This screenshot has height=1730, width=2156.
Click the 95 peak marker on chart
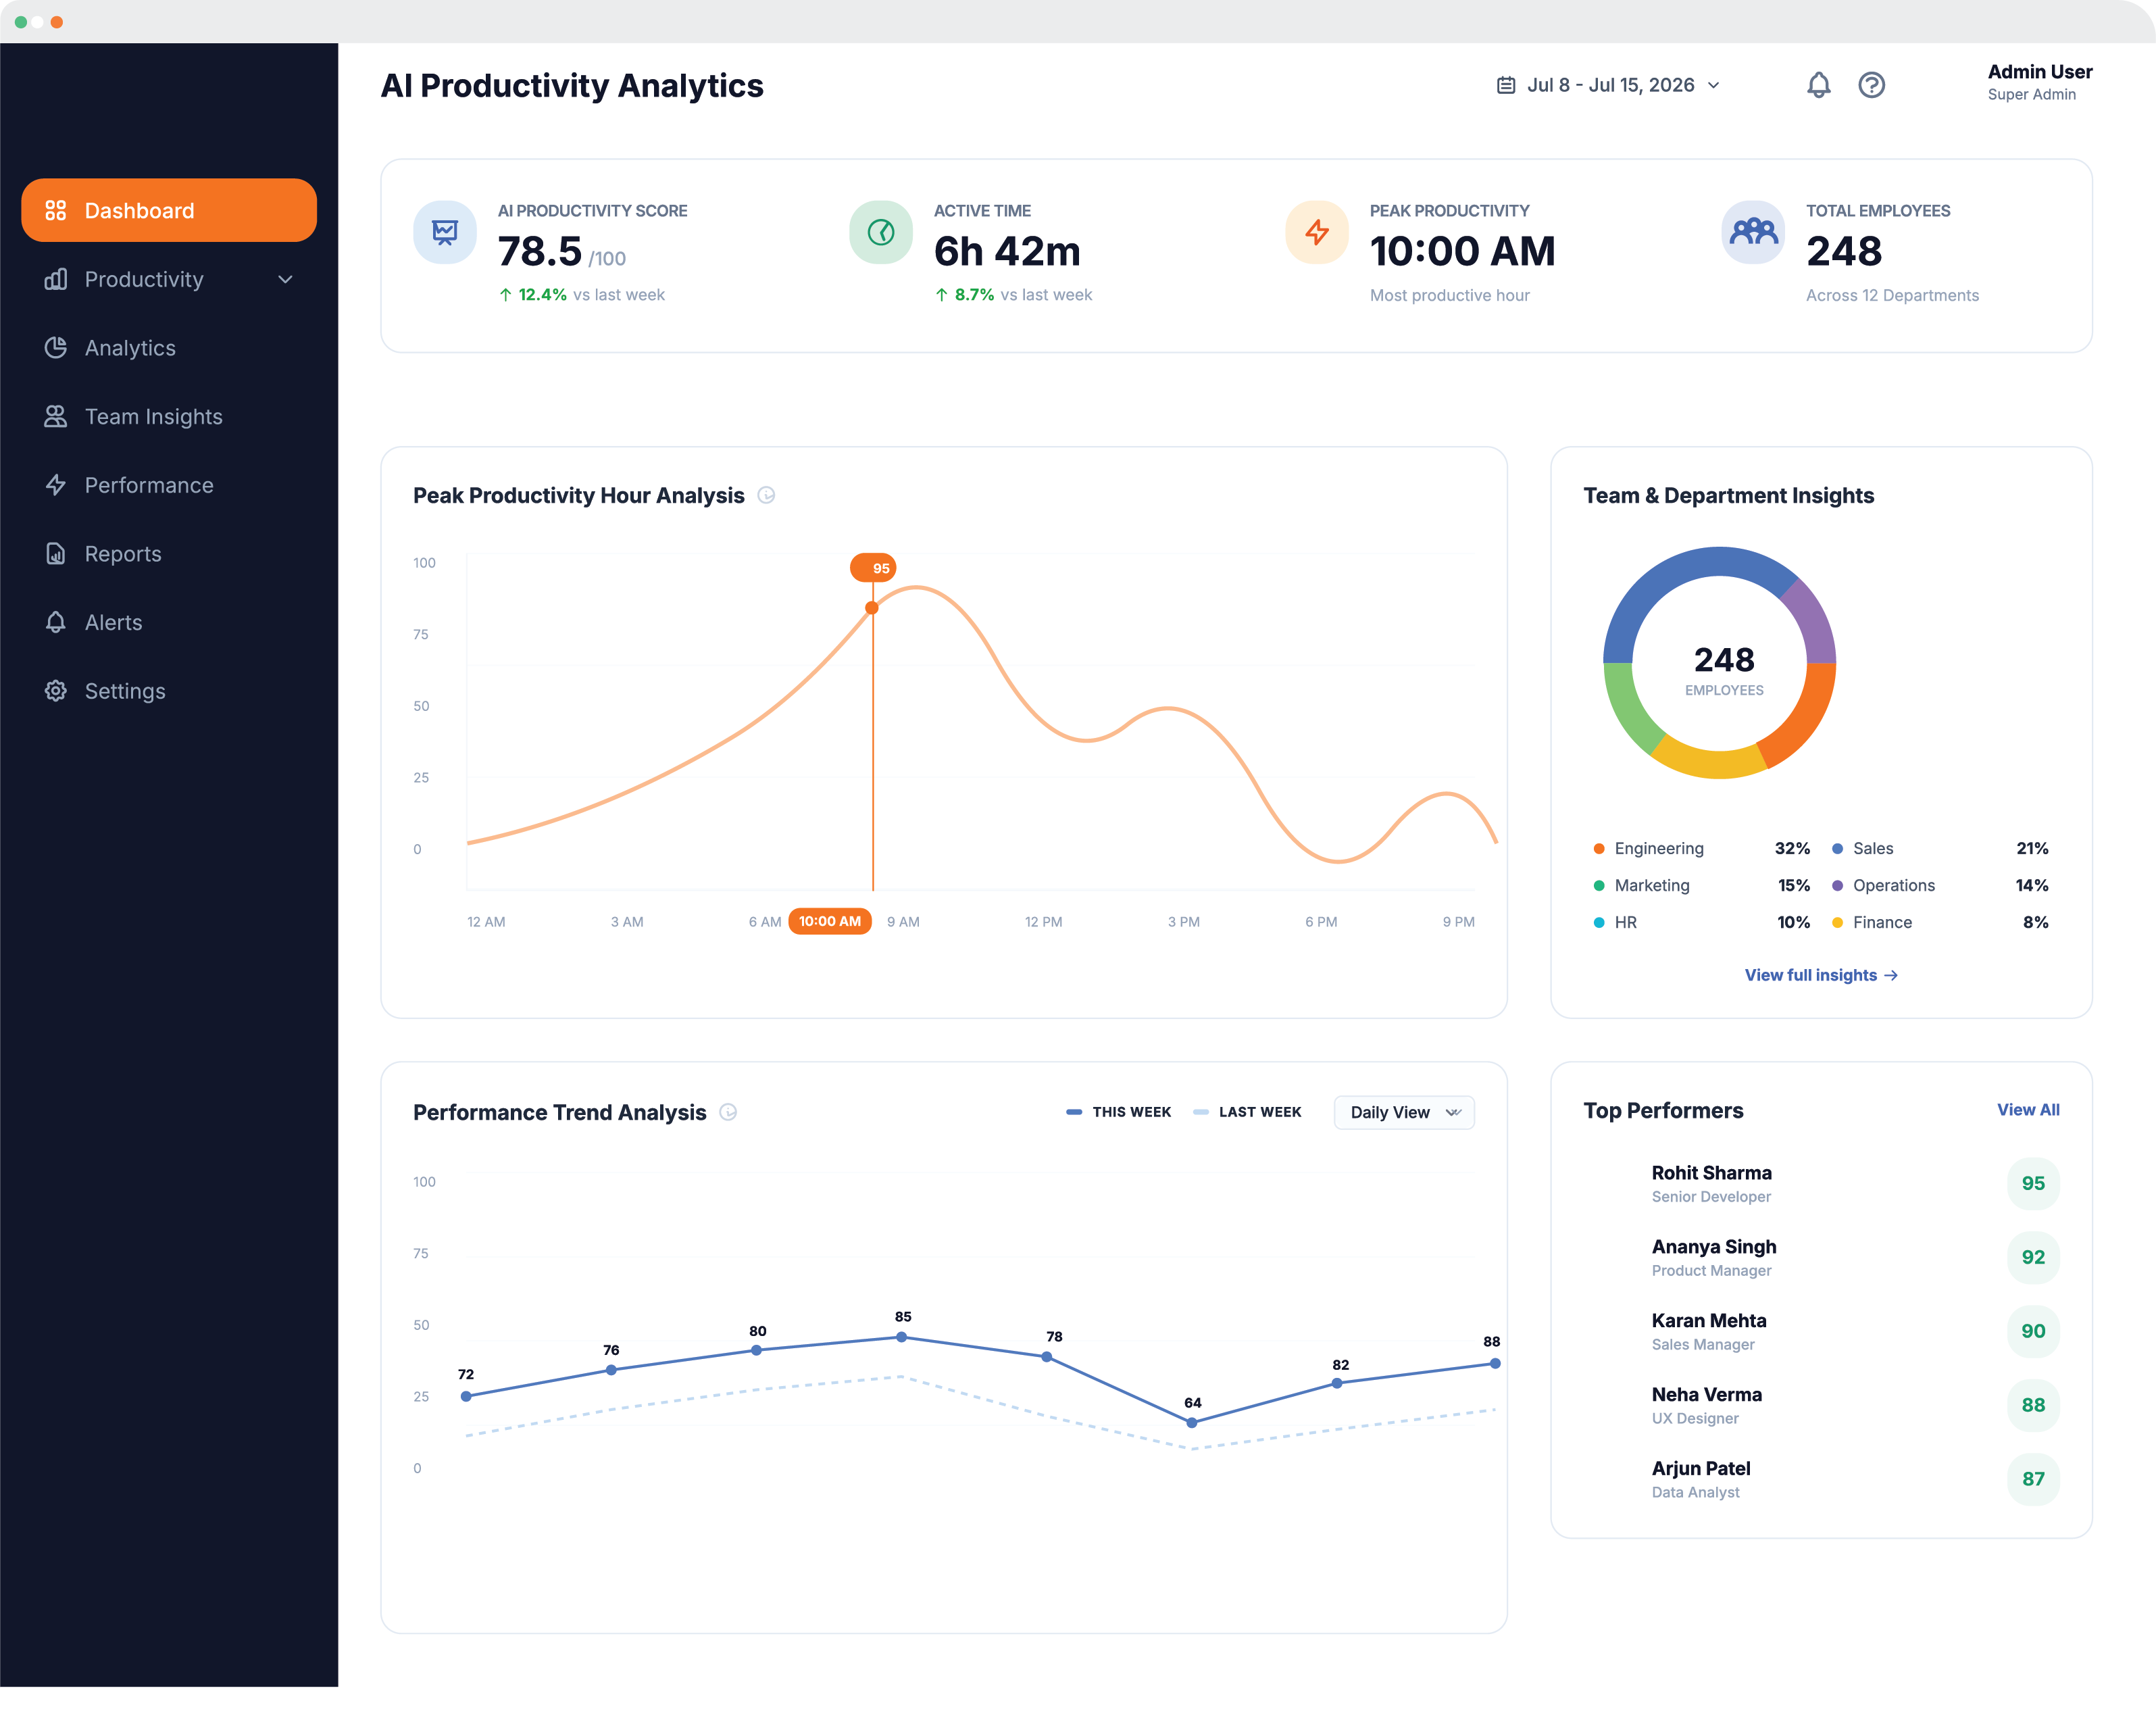click(873, 568)
